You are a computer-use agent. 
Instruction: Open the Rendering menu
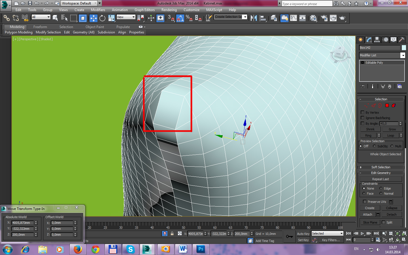(x=169, y=10)
